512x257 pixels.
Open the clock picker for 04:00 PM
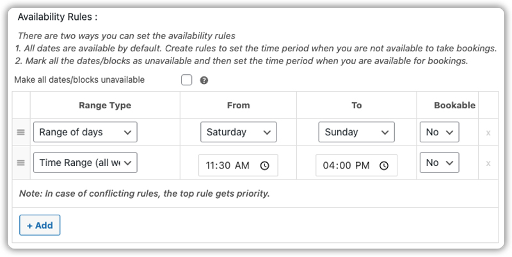(384, 166)
